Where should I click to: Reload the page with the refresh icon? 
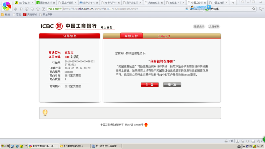27,9
